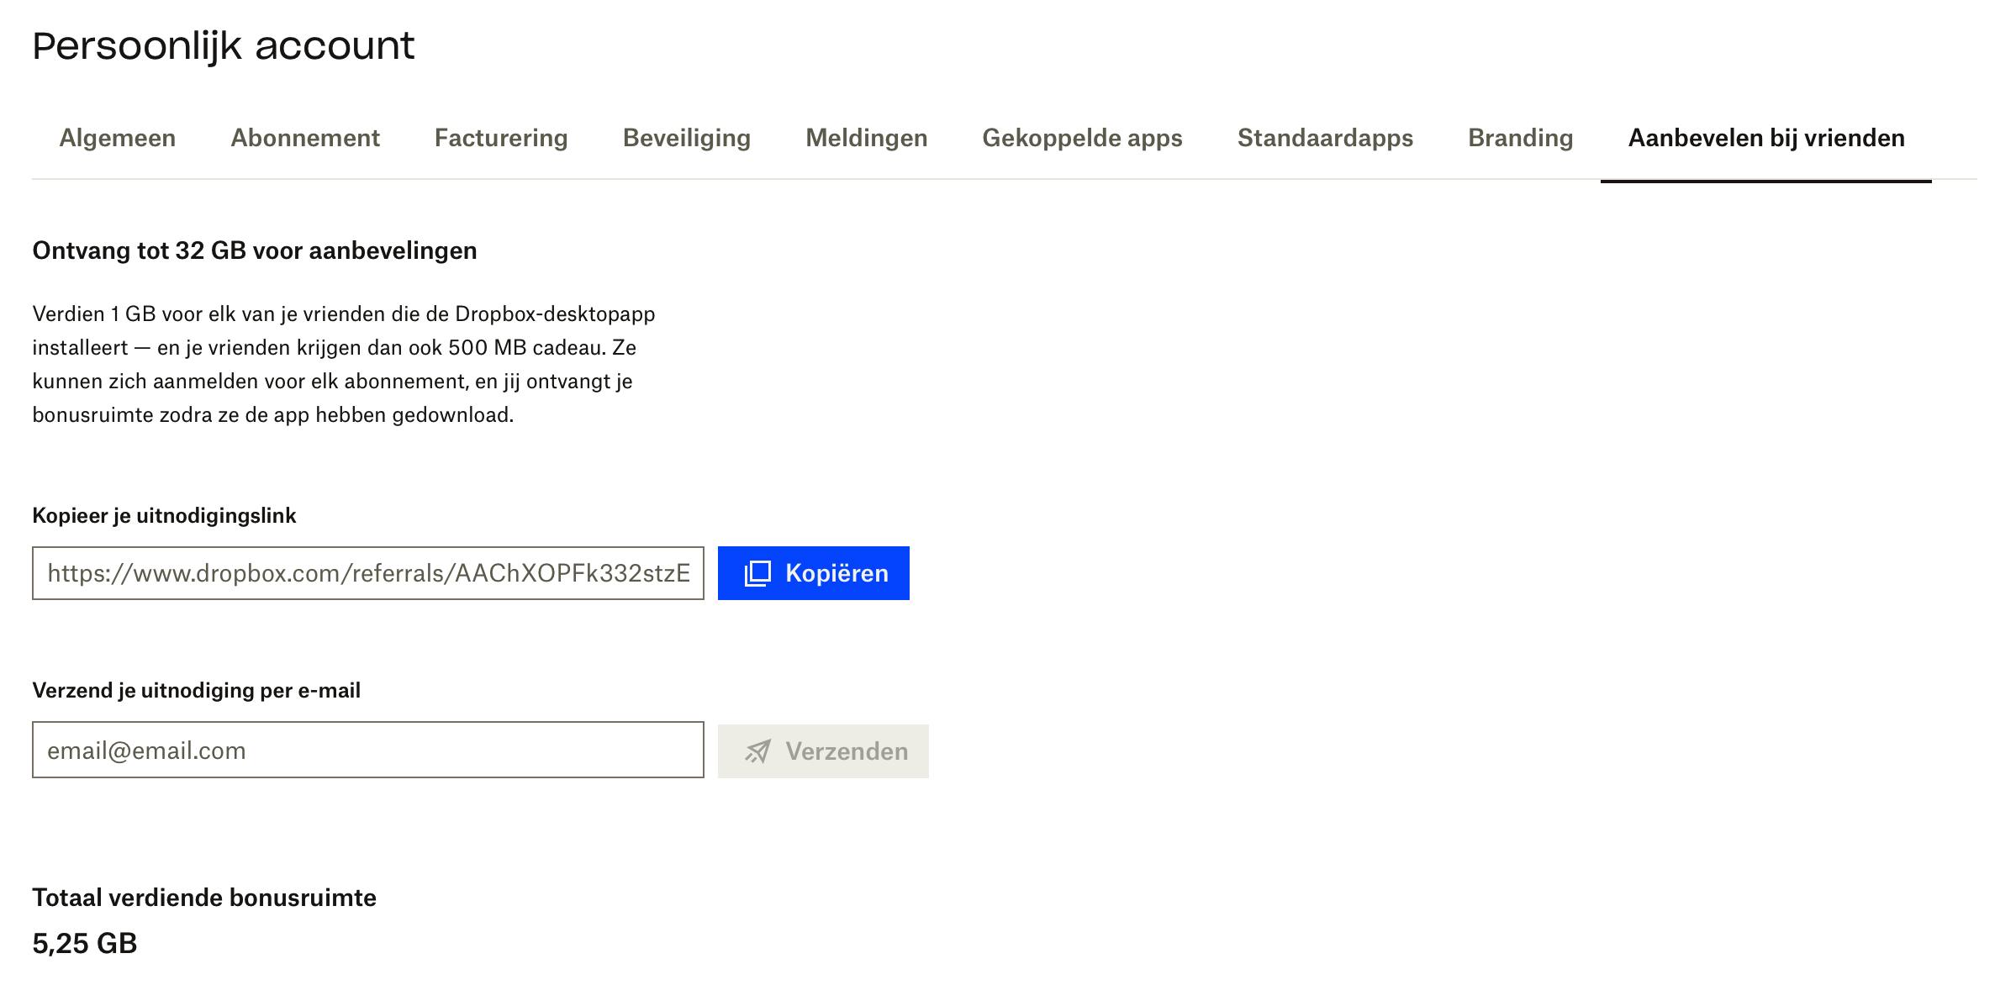Image resolution: width=2016 pixels, height=985 pixels.
Task: Switch to the Gekoppelde apps tab
Action: tap(1082, 138)
